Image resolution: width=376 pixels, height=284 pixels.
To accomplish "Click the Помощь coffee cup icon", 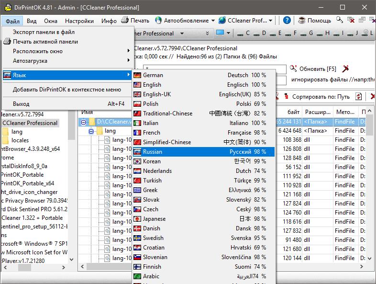I will pyautogui.click(x=301, y=21).
